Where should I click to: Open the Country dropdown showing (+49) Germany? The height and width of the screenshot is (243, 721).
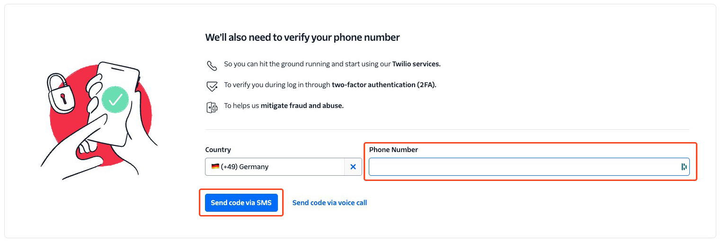click(275, 167)
